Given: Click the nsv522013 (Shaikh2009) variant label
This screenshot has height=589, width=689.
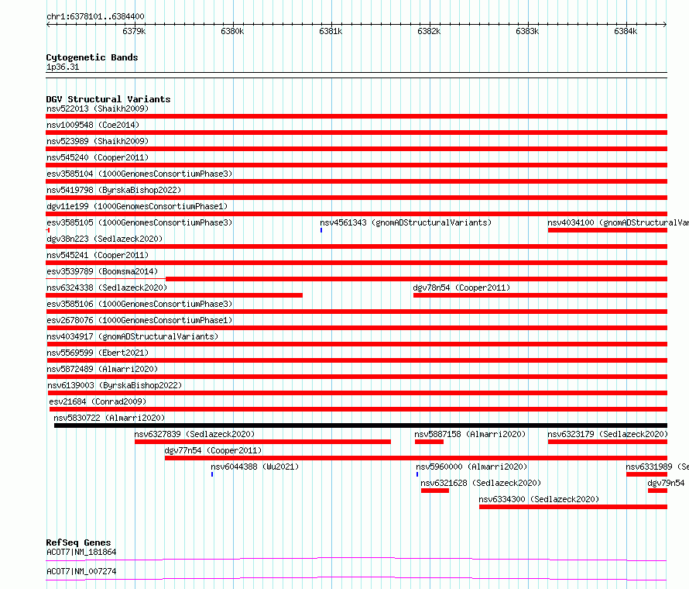Looking at the screenshot, I should (x=98, y=108).
